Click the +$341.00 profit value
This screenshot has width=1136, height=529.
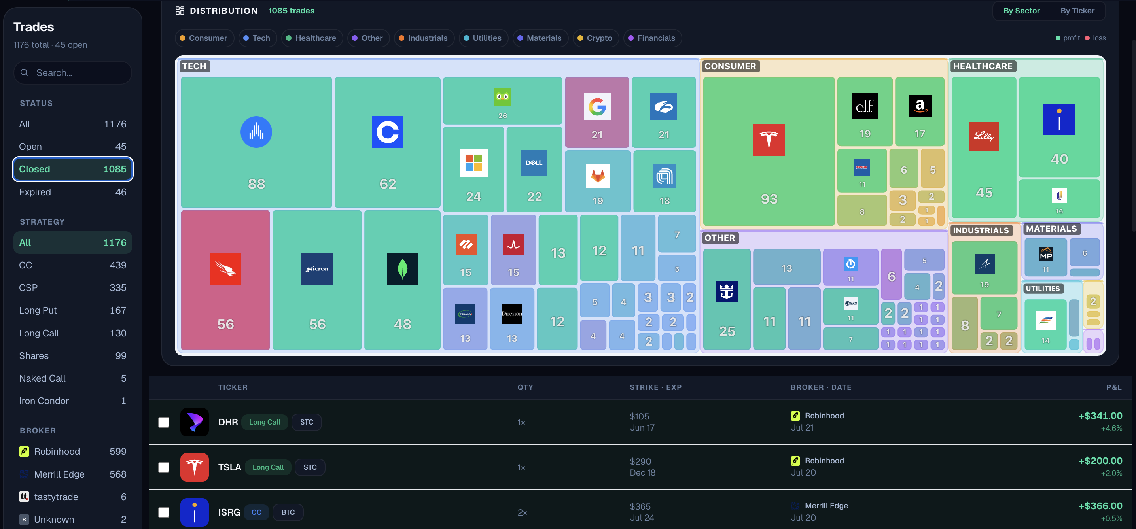coord(1100,416)
